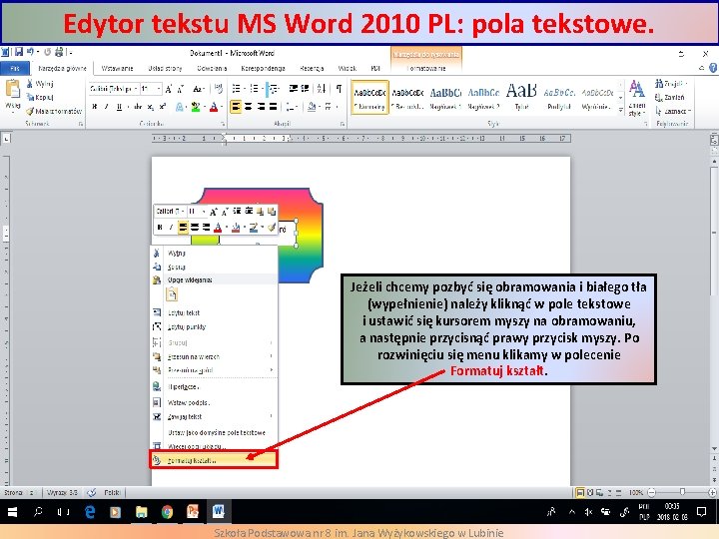Select center alignment in the ribbon paragraph group

[x=248, y=107]
